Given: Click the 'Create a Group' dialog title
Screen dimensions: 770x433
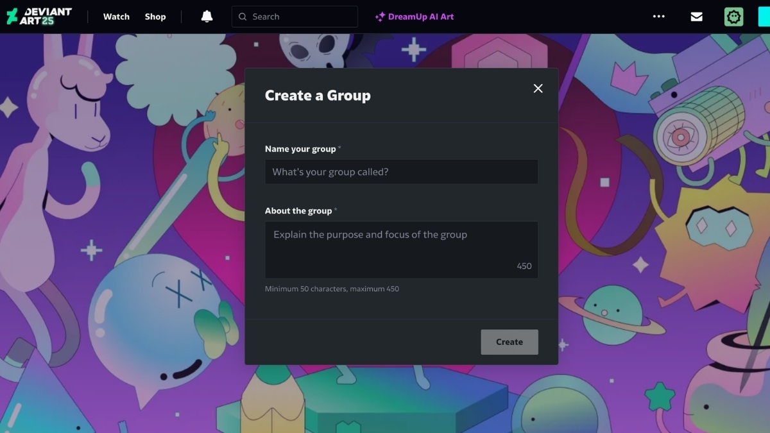Looking at the screenshot, I should tap(318, 96).
